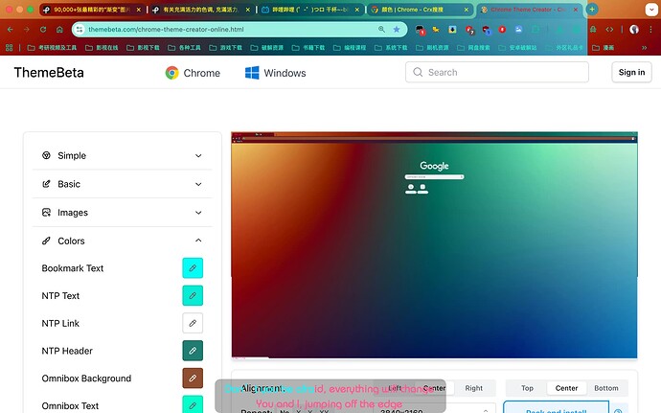The width and height of the screenshot is (661, 413).
Task: Set vertical alignment to Bottom
Action: [606, 388]
